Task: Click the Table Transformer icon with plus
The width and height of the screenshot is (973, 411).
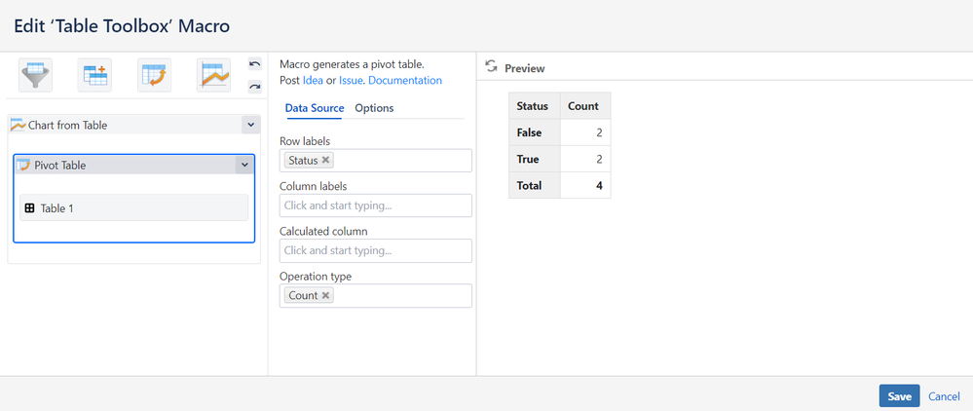Action: [94, 75]
